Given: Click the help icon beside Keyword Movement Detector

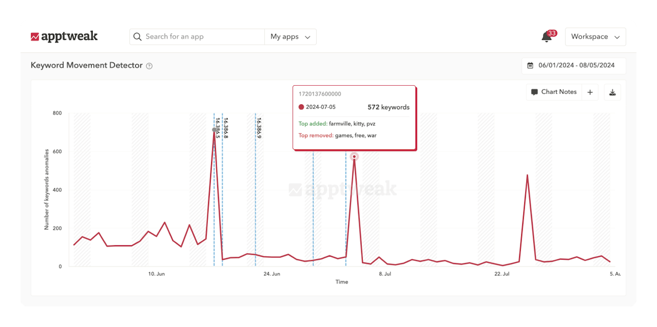Looking at the screenshot, I should tap(149, 66).
